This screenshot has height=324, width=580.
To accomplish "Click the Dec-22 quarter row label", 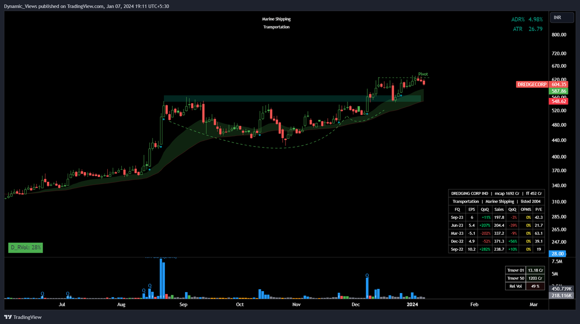I will pos(457,242).
